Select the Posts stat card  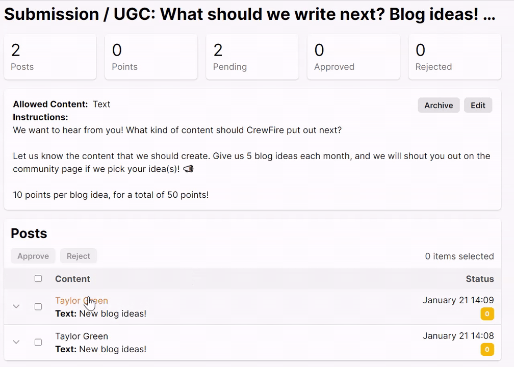point(50,57)
